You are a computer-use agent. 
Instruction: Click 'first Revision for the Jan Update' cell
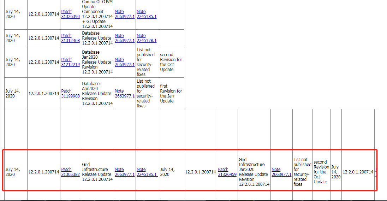coord(171,93)
